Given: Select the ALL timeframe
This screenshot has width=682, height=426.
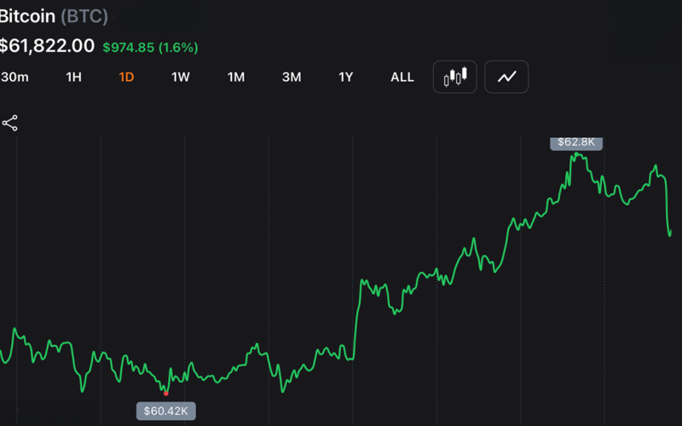Looking at the screenshot, I should click(402, 77).
